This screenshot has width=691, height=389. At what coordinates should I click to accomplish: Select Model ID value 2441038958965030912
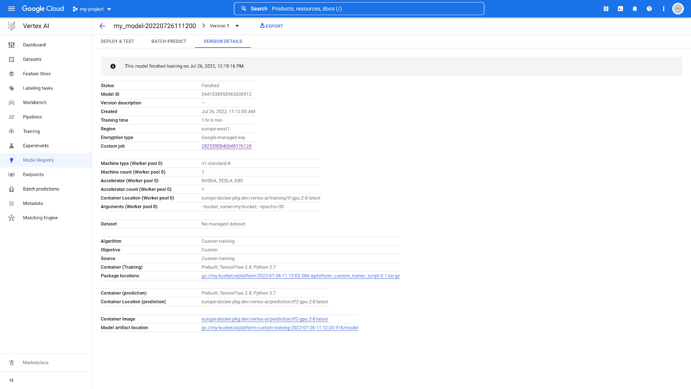(x=226, y=94)
